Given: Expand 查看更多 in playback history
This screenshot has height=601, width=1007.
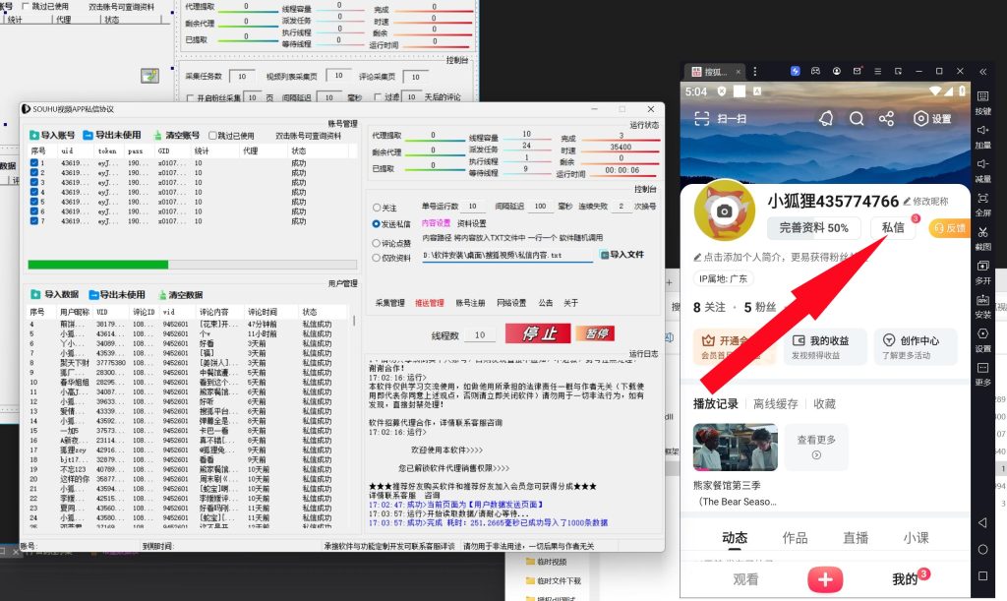Looking at the screenshot, I should [x=816, y=448].
